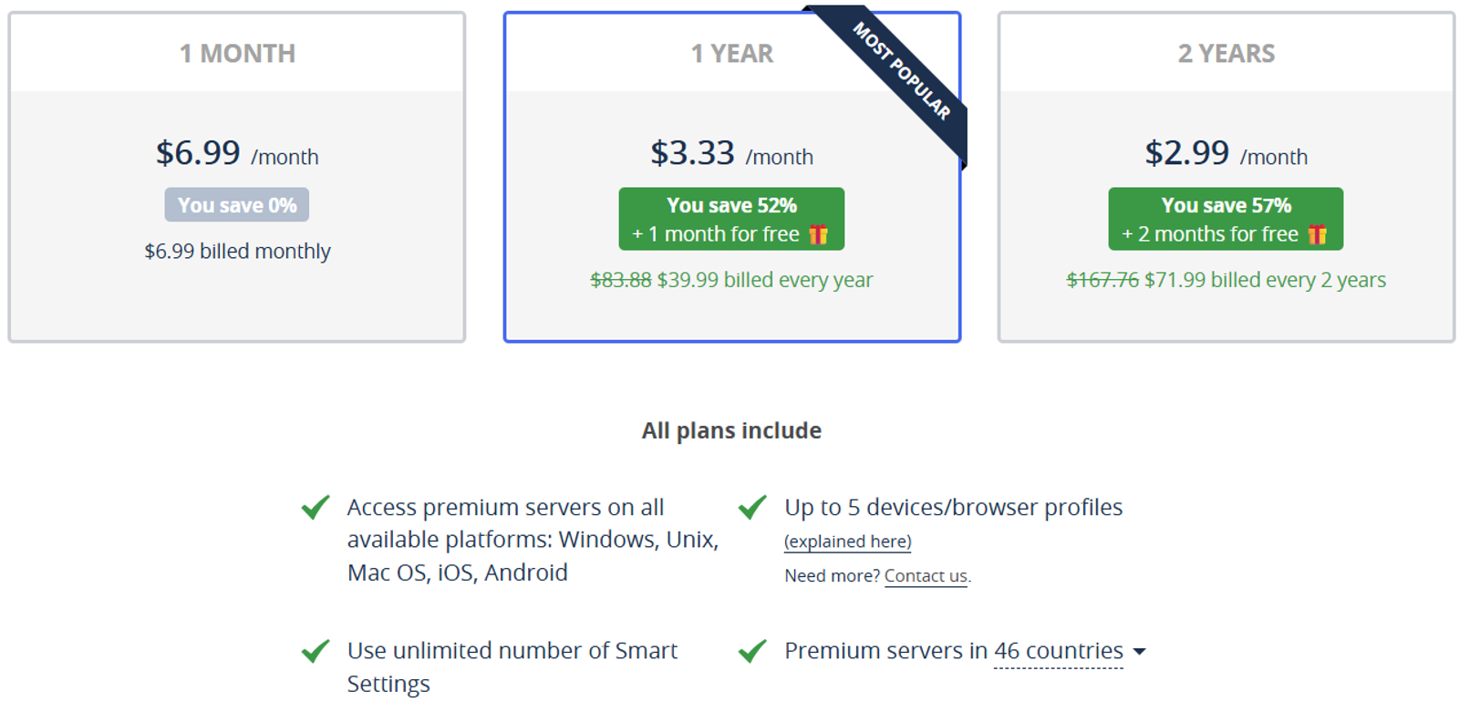
Task: Select the 1 MONTH plan tab
Action: point(237,53)
